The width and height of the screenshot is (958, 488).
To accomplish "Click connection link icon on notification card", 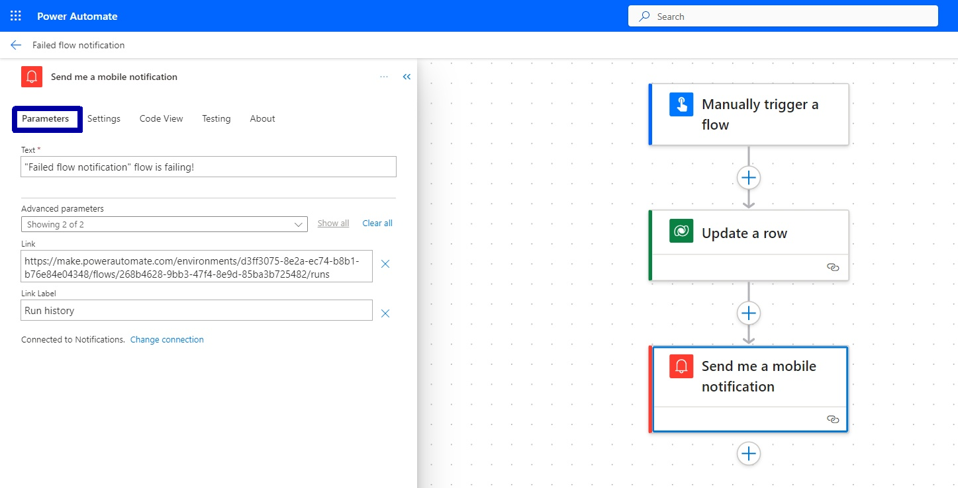I will pyautogui.click(x=833, y=419).
